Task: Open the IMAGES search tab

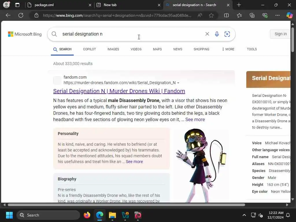Action: (113, 49)
